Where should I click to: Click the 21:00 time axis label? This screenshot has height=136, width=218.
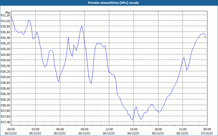pos(183,129)
